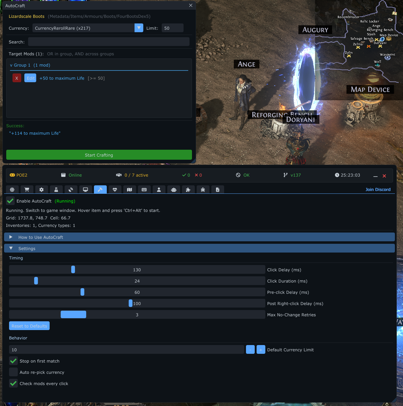Screen dimensions: 403x406
Task: Click the clock icon beside 25:23:03
Action: [x=337, y=175]
